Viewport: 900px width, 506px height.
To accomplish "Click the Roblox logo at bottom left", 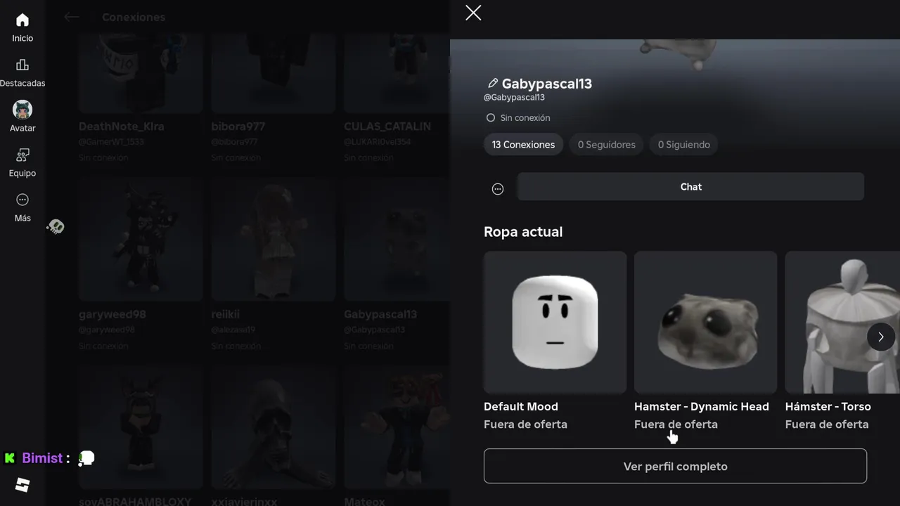I will point(22,485).
